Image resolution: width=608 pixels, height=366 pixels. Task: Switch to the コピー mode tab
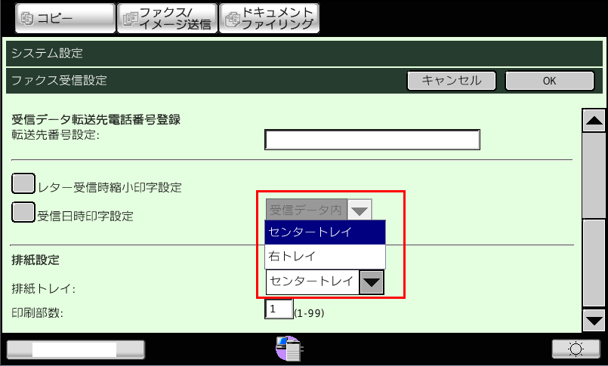point(57,18)
